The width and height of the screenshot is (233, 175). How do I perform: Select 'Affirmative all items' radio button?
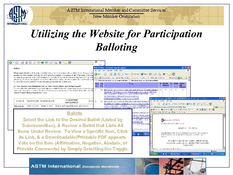pyautogui.click(x=96, y=81)
